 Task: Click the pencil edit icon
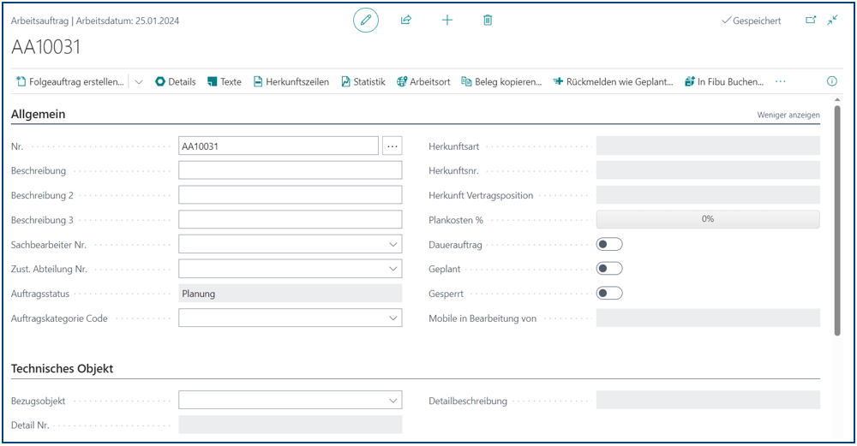click(366, 21)
